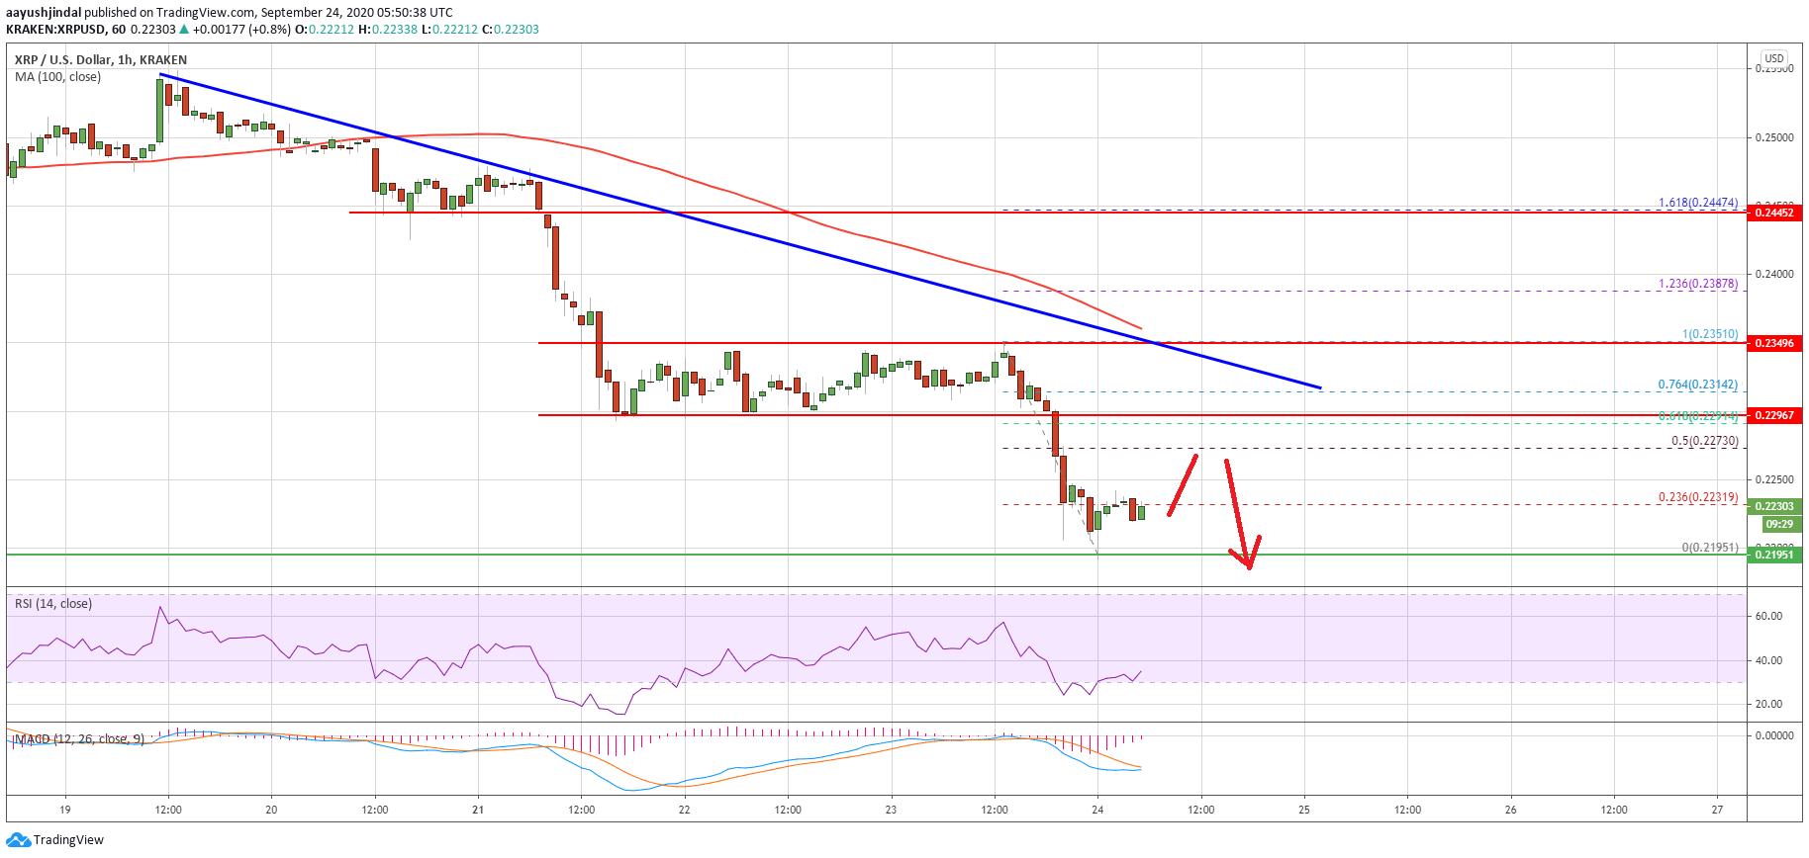Click the RSI 20.00 axis value
Image resolution: width=1809 pixels, height=858 pixels.
1768,705
